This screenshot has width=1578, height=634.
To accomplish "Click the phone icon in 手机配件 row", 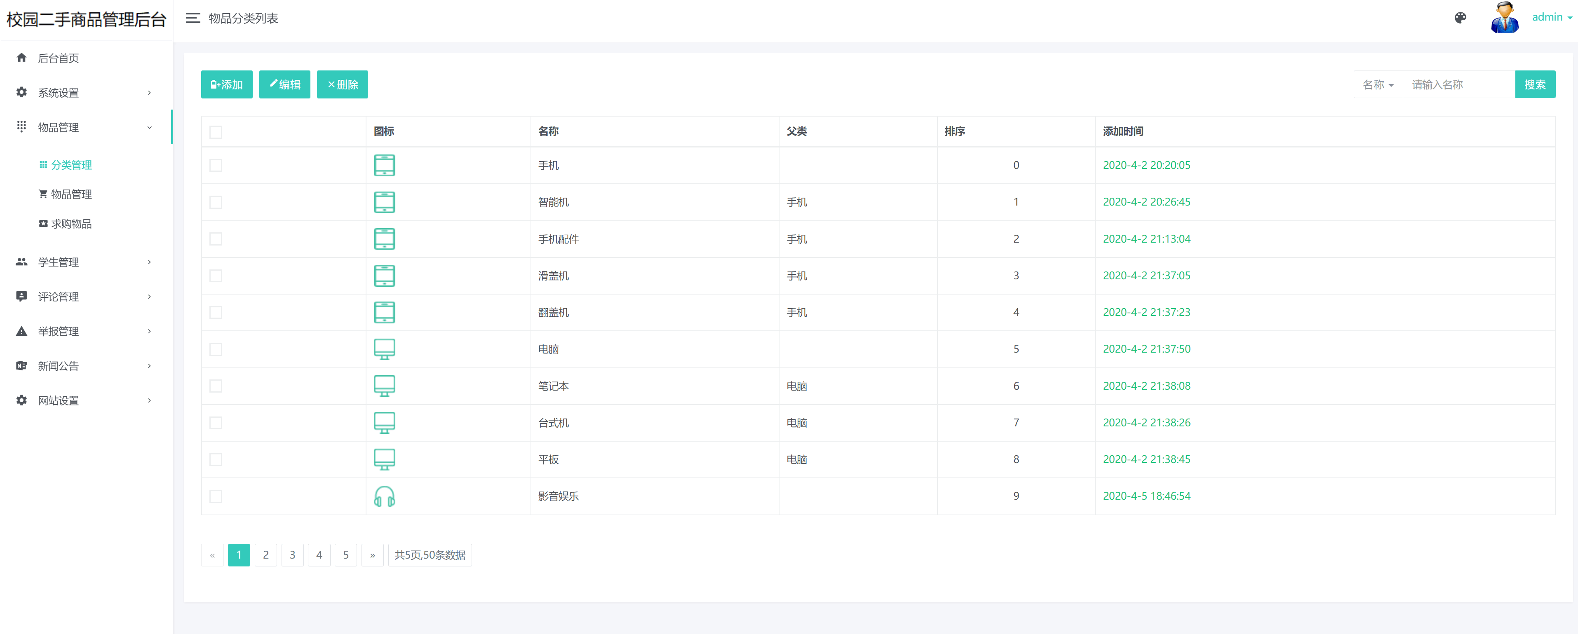I will [x=384, y=239].
